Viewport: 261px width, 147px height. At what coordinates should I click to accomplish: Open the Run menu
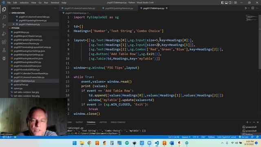pyautogui.click(x=46, y=3)
